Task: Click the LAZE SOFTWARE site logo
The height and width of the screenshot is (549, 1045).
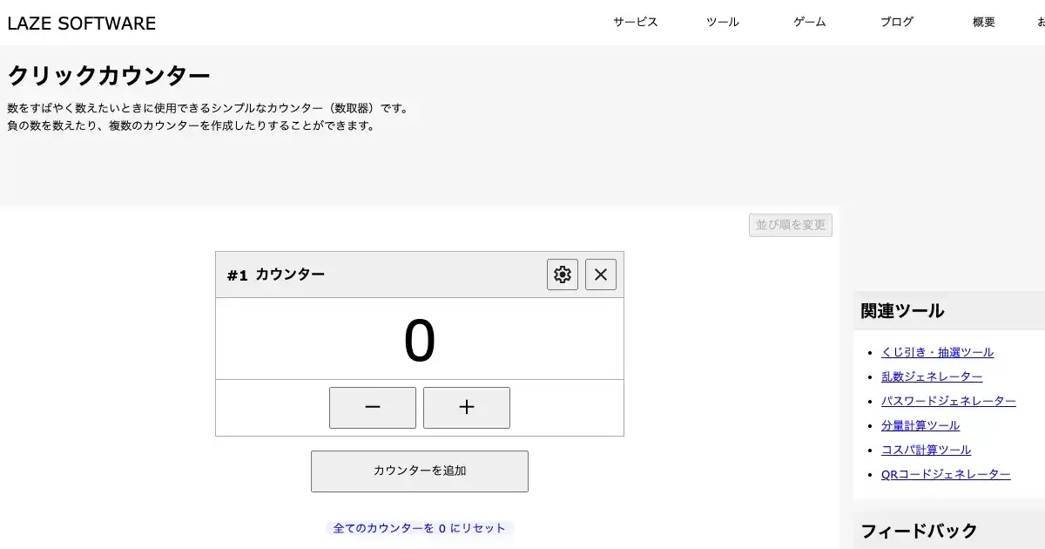Action: [x=82, y=24]
